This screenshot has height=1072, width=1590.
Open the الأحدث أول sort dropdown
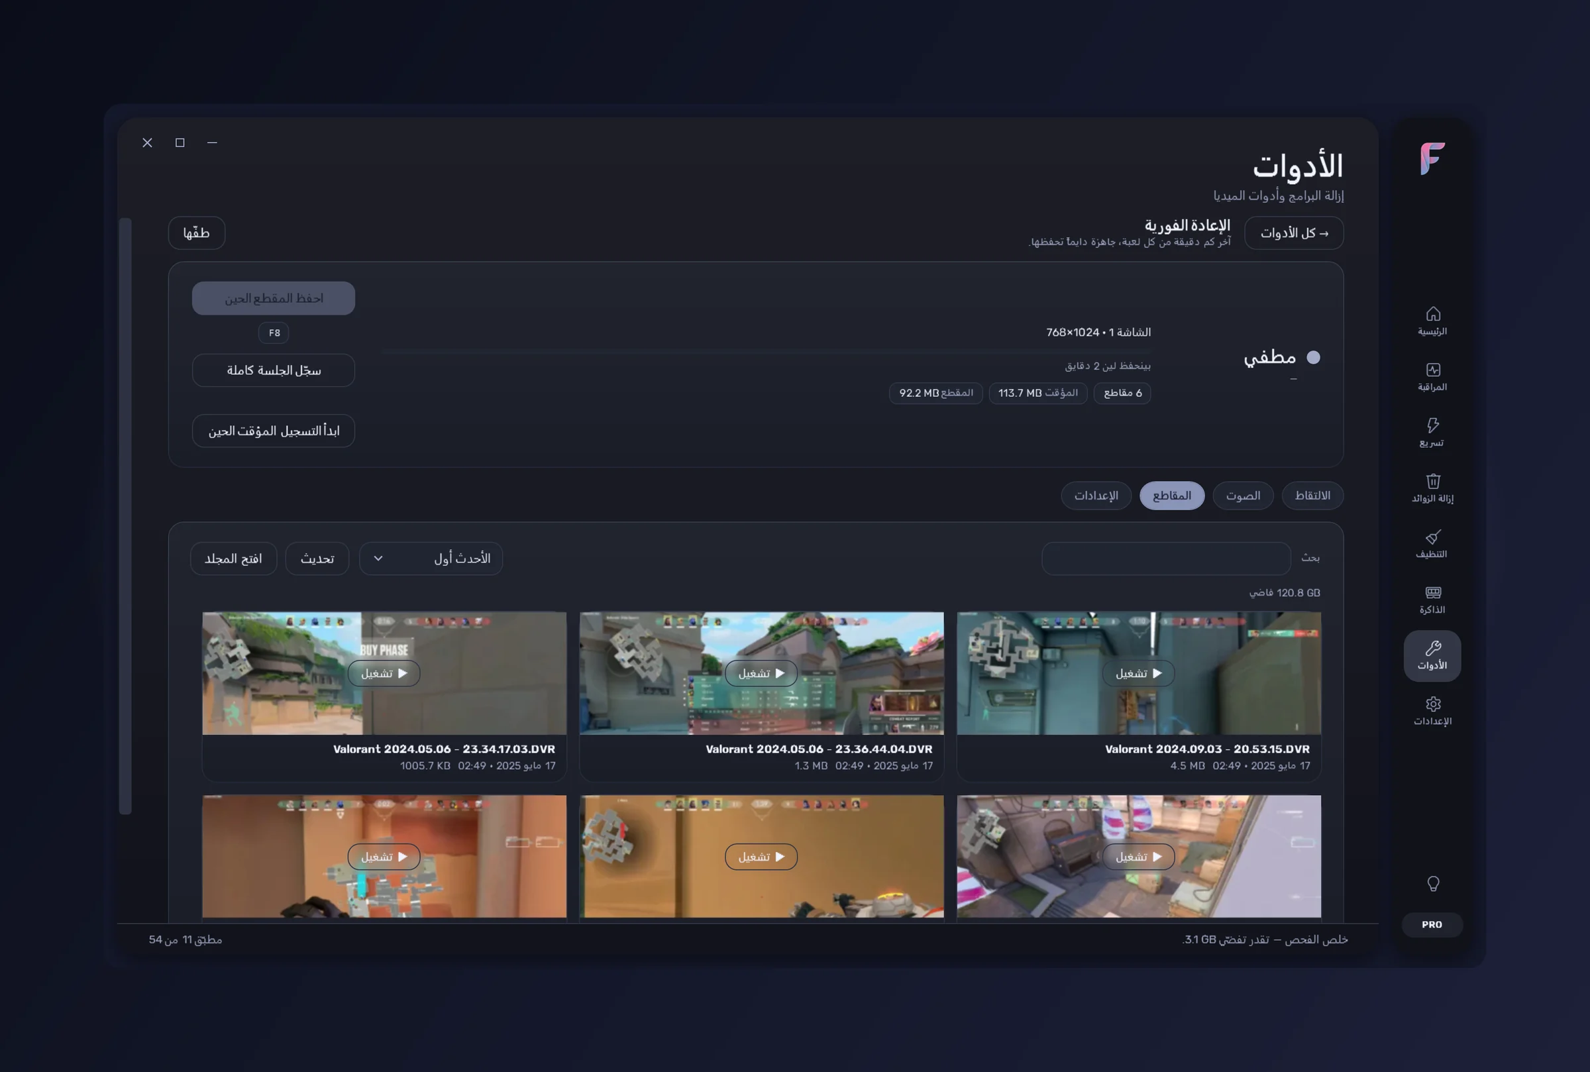(x=431, y=559)
